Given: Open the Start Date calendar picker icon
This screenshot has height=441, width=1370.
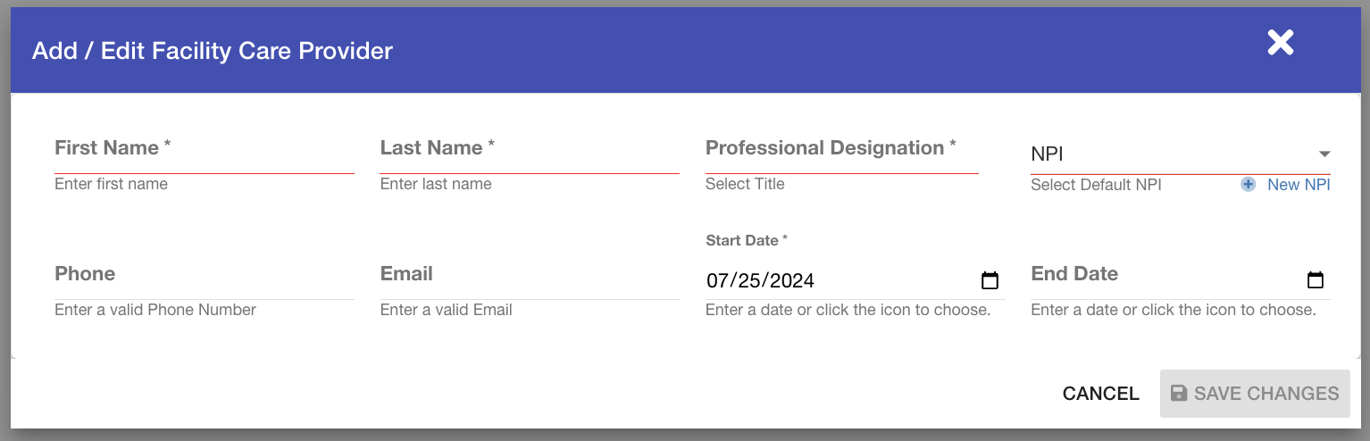Looking at the screenshot, I should point(990,280).
